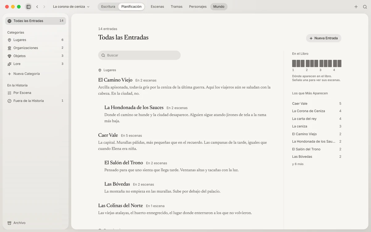371x232 pixels.
Task: Click 'En 1 escena' beside Las Colinas del Norte
Action: [x=155, y=206]
